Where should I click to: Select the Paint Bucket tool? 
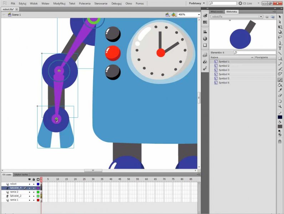[x=280, y=85]
